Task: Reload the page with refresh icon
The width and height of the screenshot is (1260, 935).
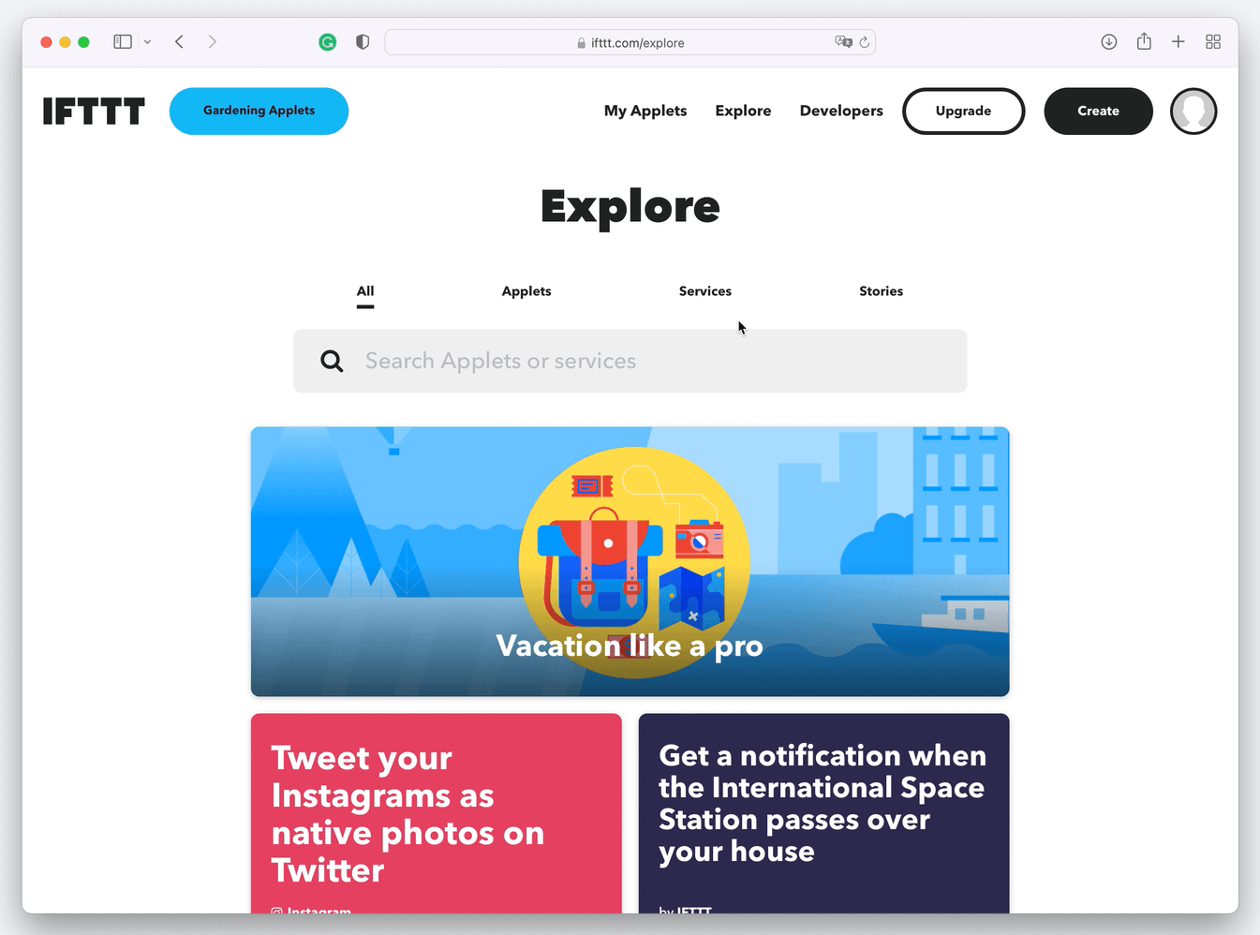Action: [x=865, y=42]
